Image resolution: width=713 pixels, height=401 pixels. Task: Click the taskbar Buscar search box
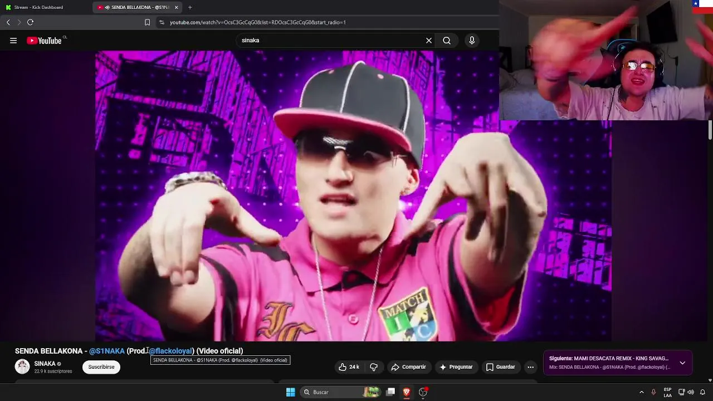click(x=340, y=392)
